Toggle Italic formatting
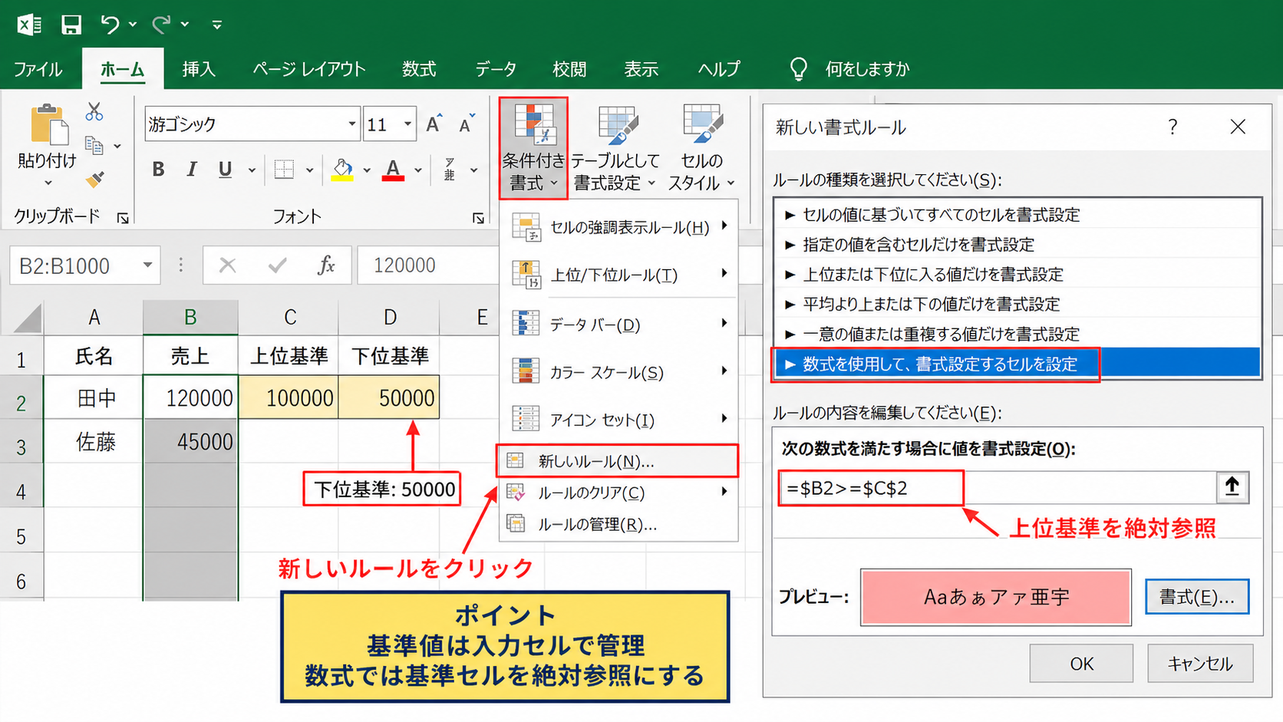 [192, 170]
